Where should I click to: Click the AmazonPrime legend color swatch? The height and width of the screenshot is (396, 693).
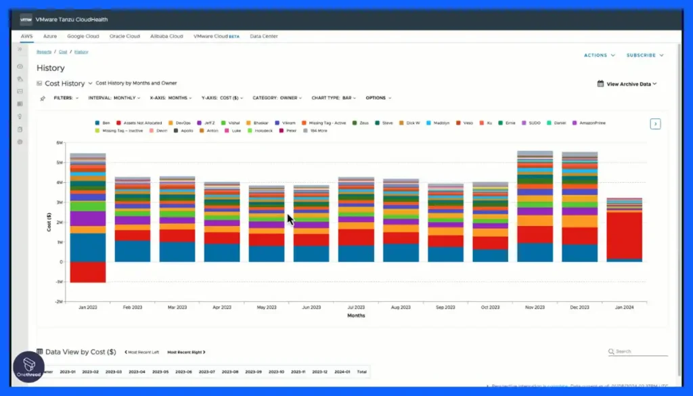coord(575,123)
